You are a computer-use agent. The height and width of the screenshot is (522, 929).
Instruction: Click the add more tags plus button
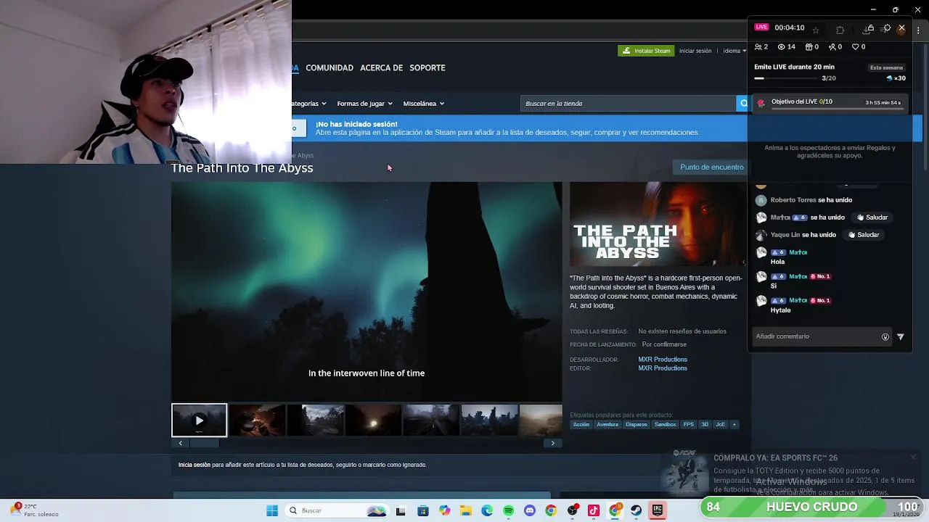[734, 424]
